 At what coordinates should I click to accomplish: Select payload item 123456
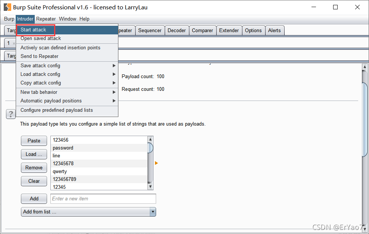99,140
